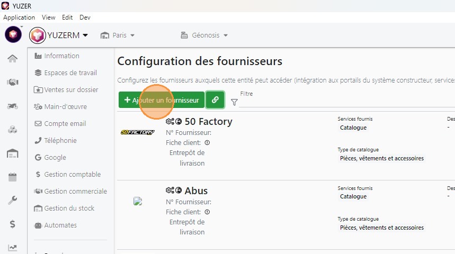Expand the YUZERM entity dropdown
455x254 pixels.
85,35
